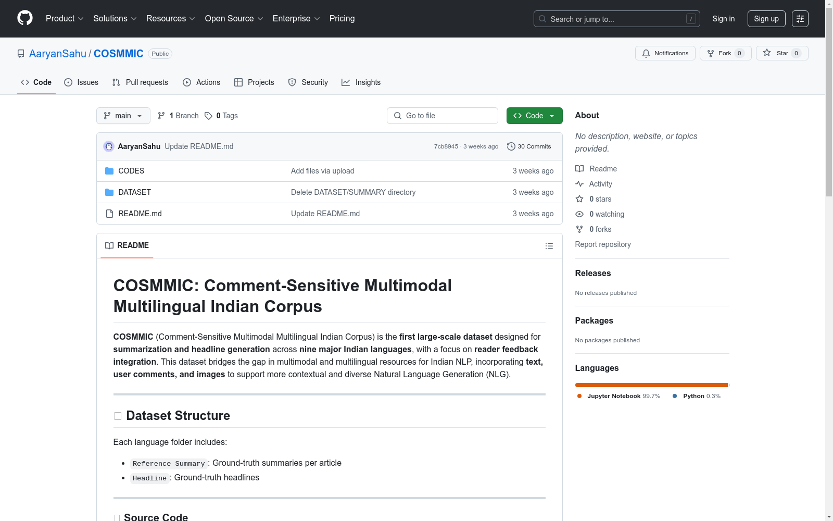This screenshot has height=521, width=833.
Task: Click the Sign in link
Action: point(724,19)
